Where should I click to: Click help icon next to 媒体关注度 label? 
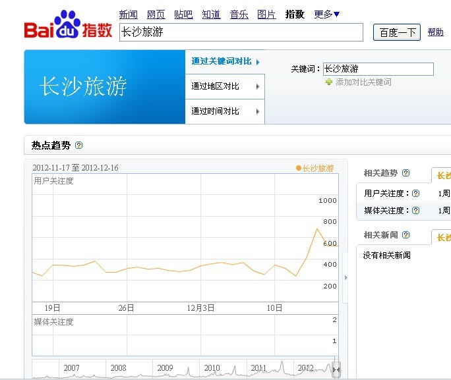415,211
